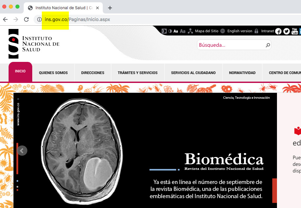Click the globe language icon
This screenshot has width=301, height=208.
[x=223, y=31]
